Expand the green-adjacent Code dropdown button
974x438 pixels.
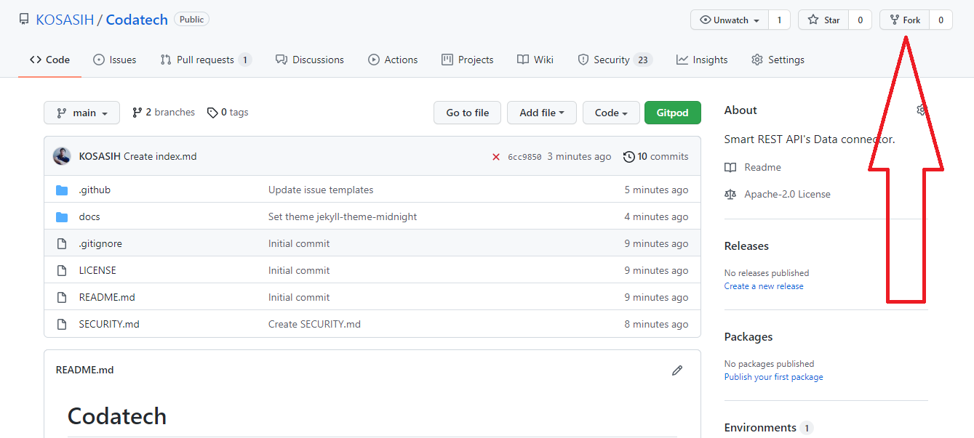pyautogui.click(x=611, y=113)
